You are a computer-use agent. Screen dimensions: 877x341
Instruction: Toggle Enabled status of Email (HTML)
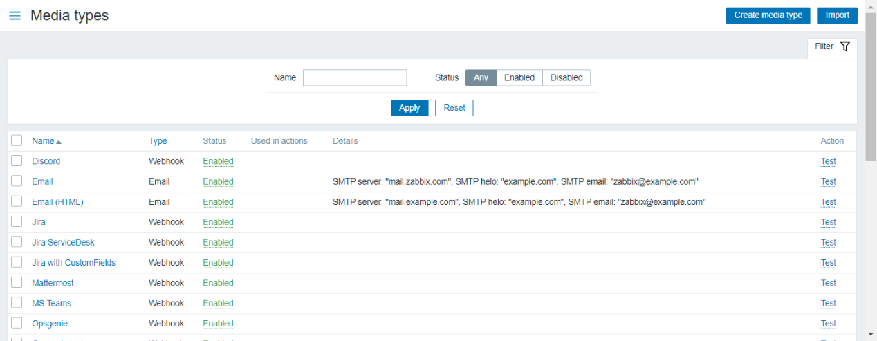218,202
